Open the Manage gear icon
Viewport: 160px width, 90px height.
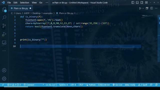click(4, 78)
